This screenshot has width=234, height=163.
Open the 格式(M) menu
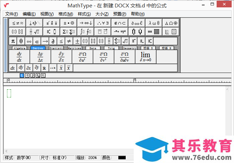(66, 14)
